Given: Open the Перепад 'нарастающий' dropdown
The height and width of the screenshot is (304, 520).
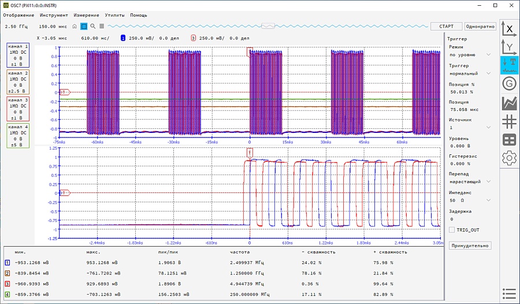Looking at the screenshot, I should click(x=470, y=182).
